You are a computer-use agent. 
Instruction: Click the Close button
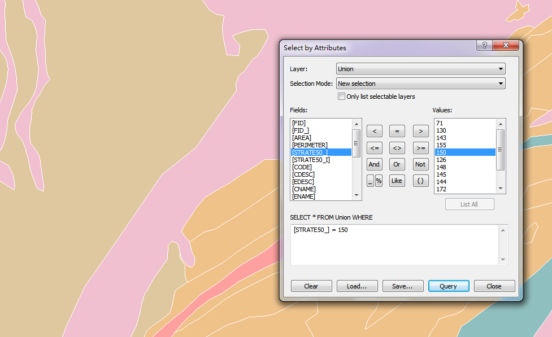coord(494,286)
